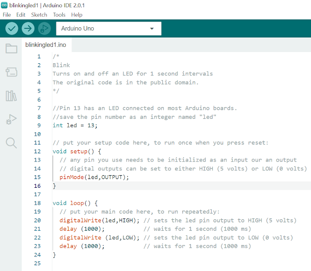Click the '*/' comment closer on line 5
311x271 pixels.
pos(56,91)
